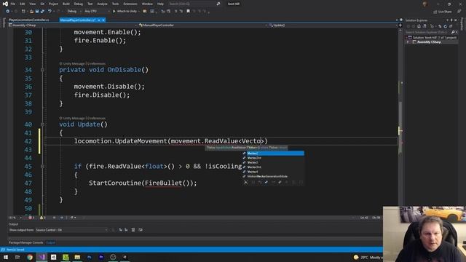
Task: Open the Edit menu
Action: pyautogui.click(x=23, y=4)
